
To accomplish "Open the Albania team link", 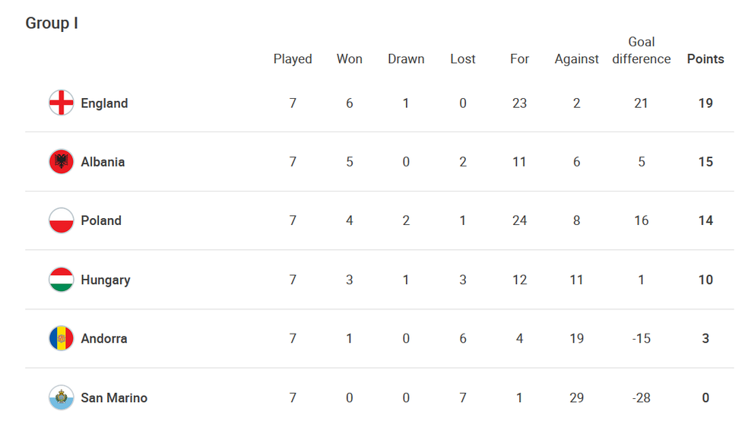I will coord(103,162).
